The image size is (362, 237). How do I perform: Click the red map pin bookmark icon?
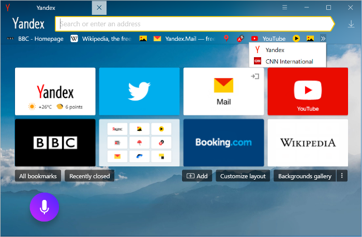pyautogui.click(x=227, y=39)
